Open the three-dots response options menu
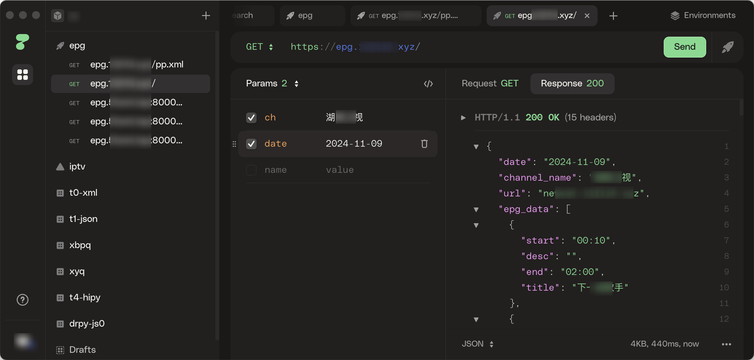This screenshot has width=754, height=360. click(726, 344)
